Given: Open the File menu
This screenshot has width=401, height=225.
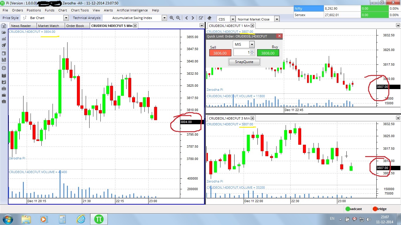Looking at the screenshot, I should point(5,10).
